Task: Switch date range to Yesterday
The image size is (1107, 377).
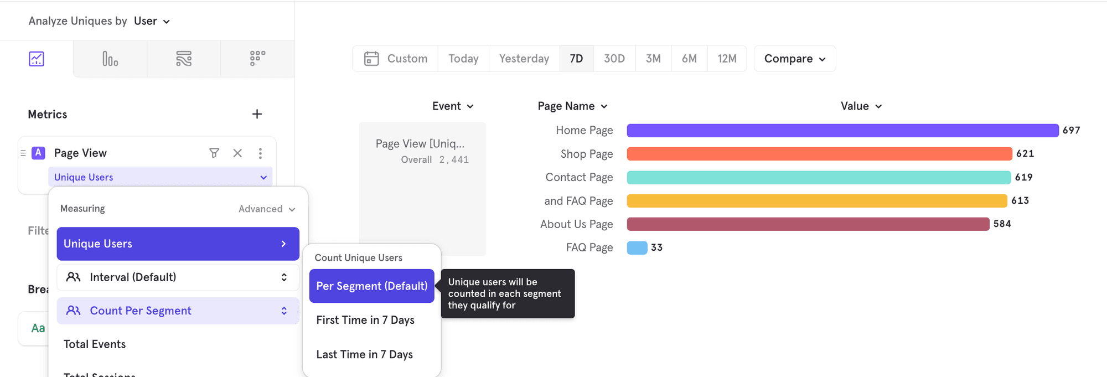Action: point(524,59)
